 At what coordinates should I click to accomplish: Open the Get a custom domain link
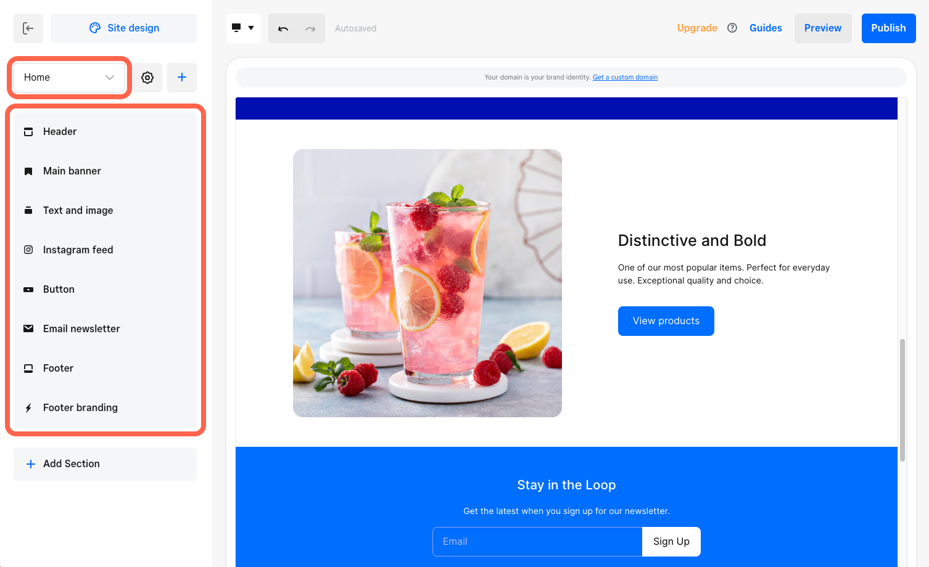pyautogui.click(x=625, y=77)
